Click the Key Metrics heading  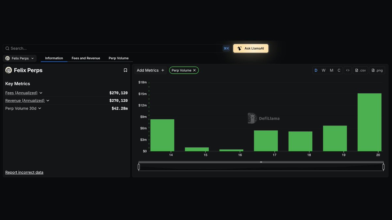(18, 84)
